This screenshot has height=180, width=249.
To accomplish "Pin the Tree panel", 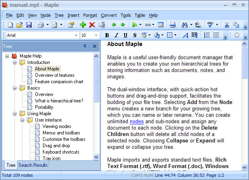I will 85,46.
